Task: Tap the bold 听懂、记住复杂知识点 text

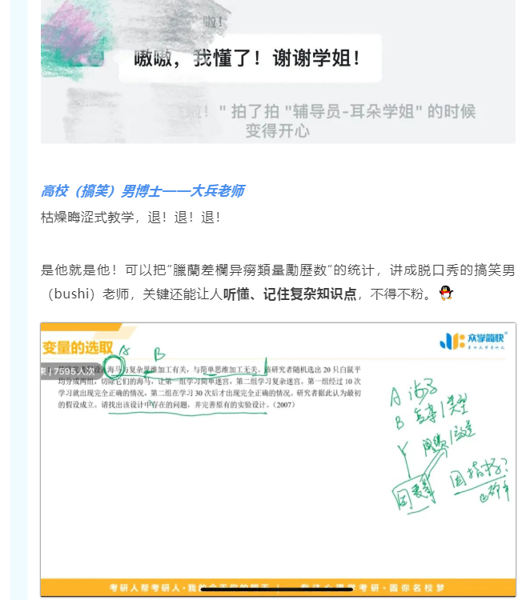Action: tap(290, 294)
